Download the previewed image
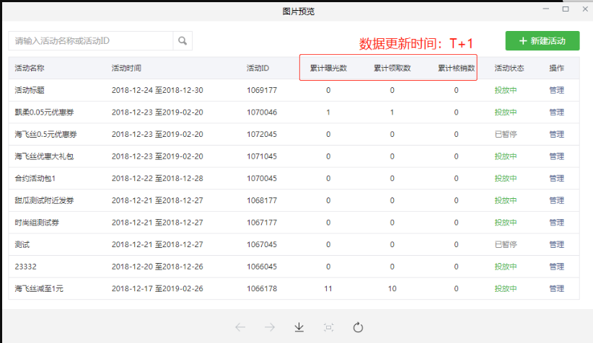The height and width of the screenshot is (343, 593). coord(299,327)
